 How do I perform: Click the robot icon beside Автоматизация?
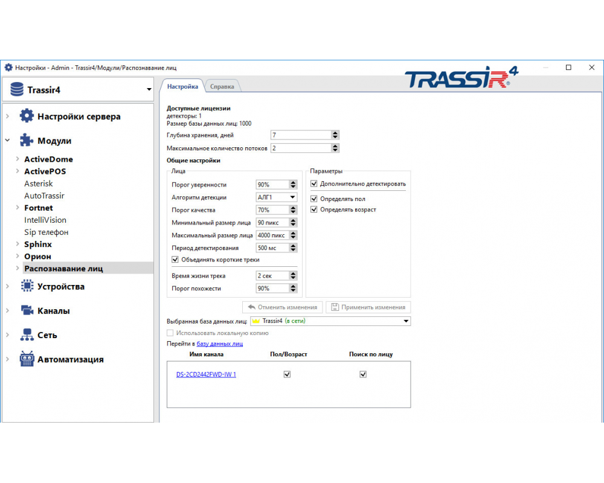pyautogui.click(x=27, y=359)
